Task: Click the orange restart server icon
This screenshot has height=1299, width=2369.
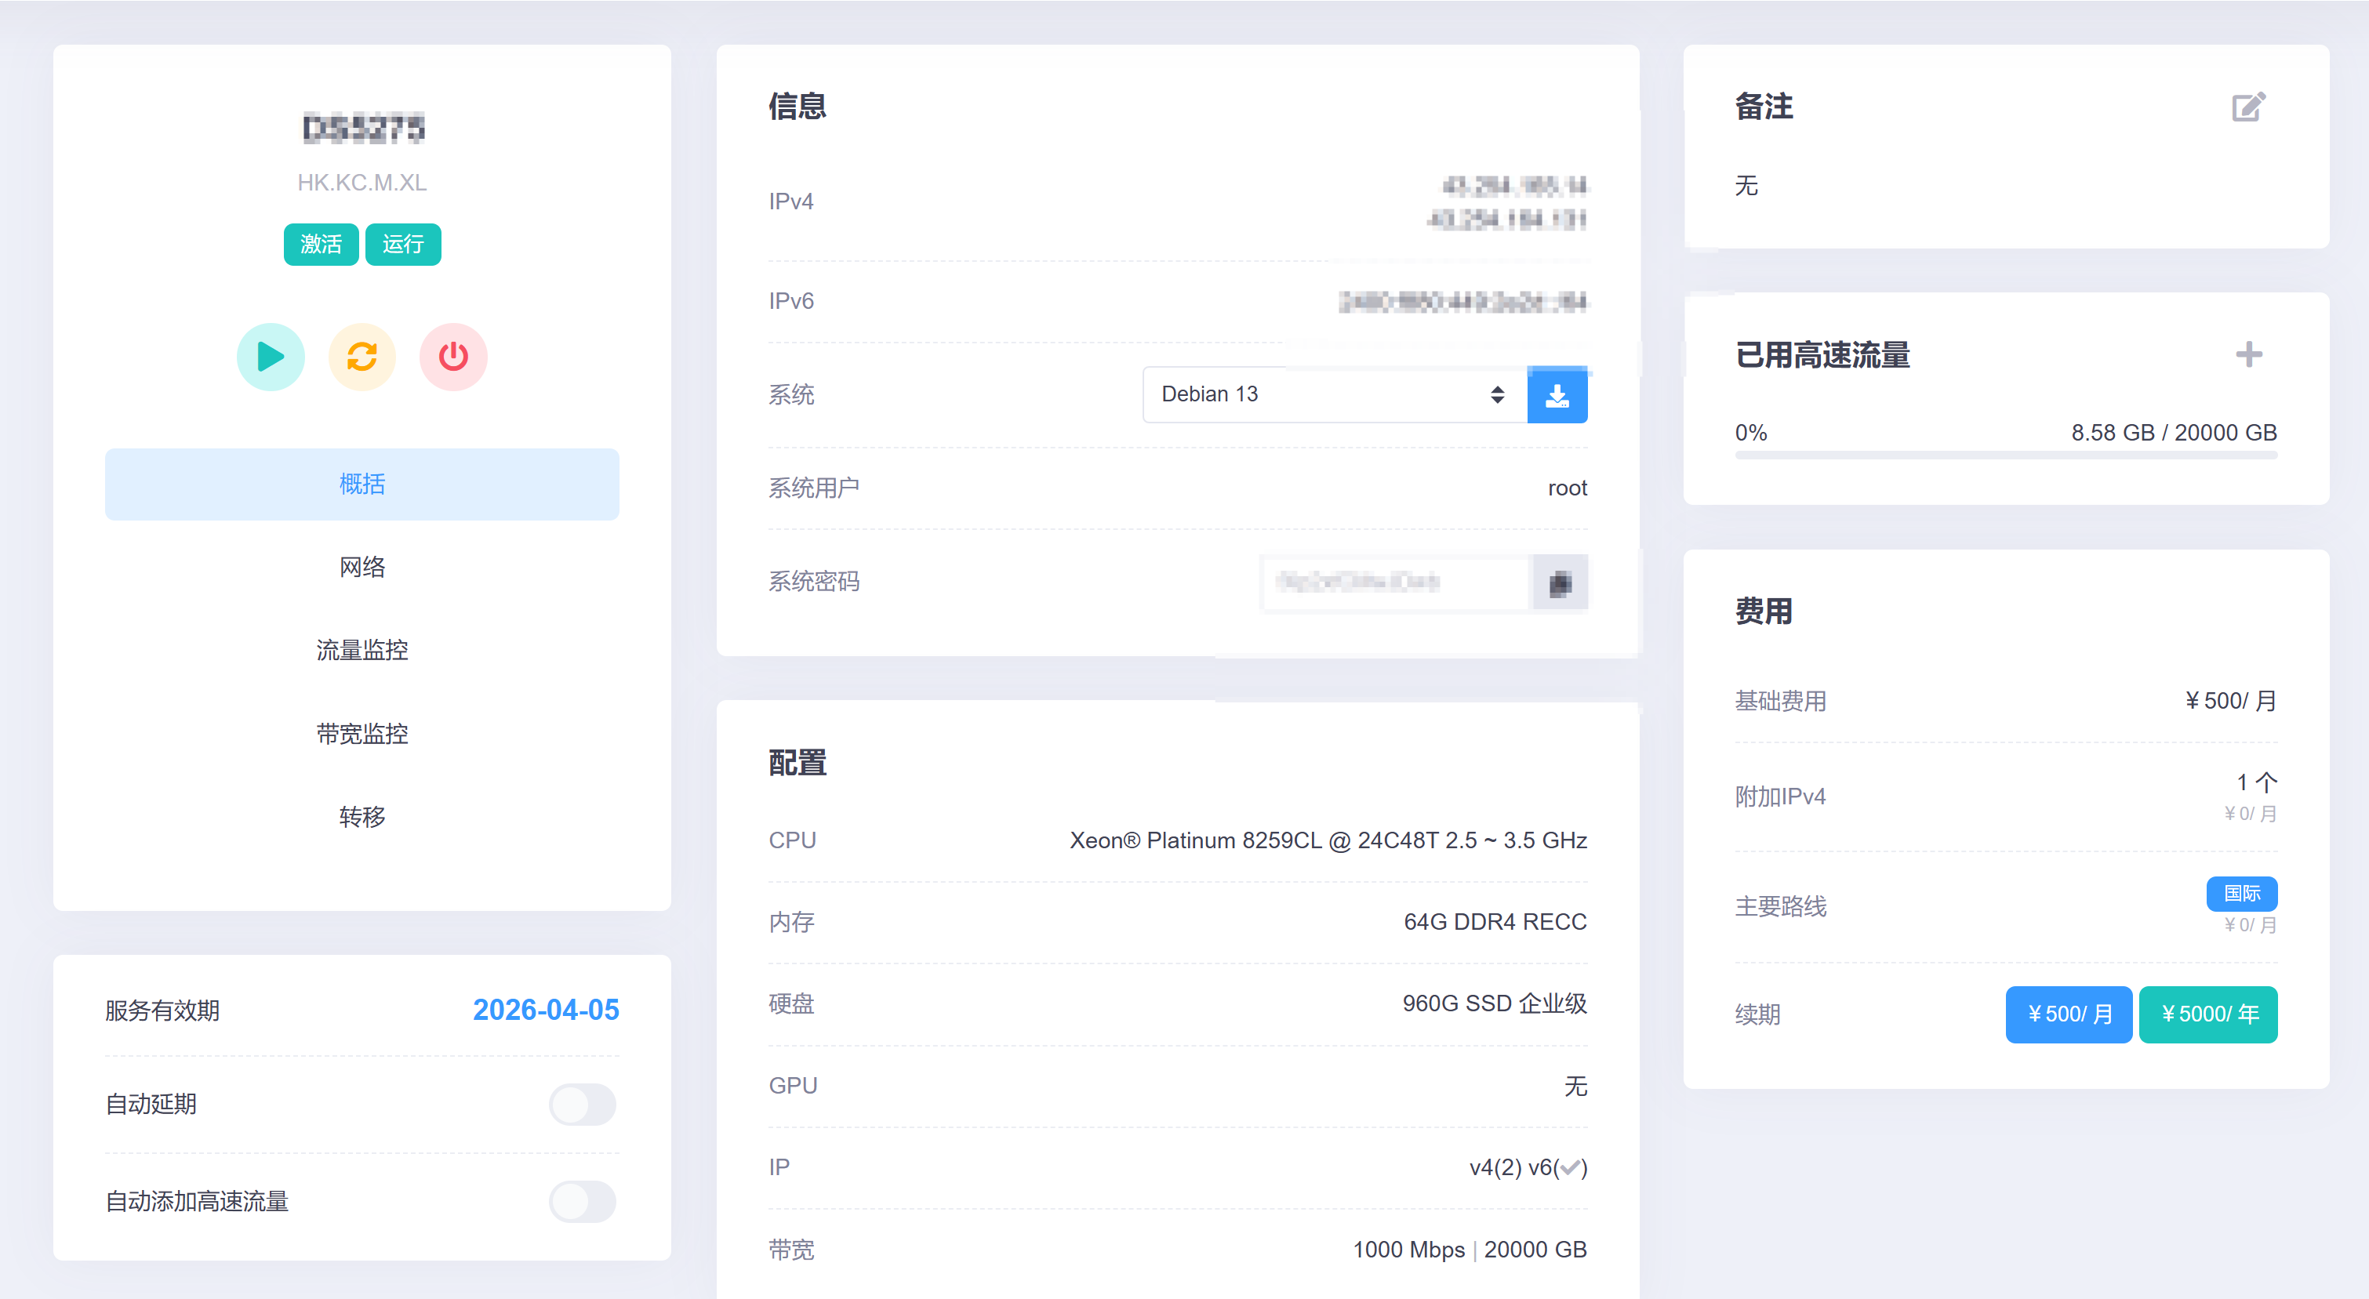Action: (362, 357)
